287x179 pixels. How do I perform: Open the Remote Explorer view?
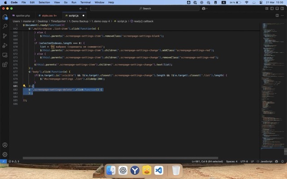(5, 64)
